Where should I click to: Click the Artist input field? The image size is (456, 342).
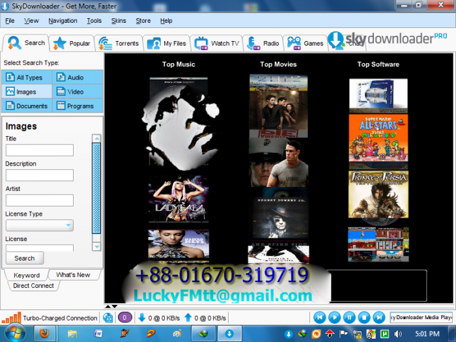pyautogui.click(x=40, y=200)
